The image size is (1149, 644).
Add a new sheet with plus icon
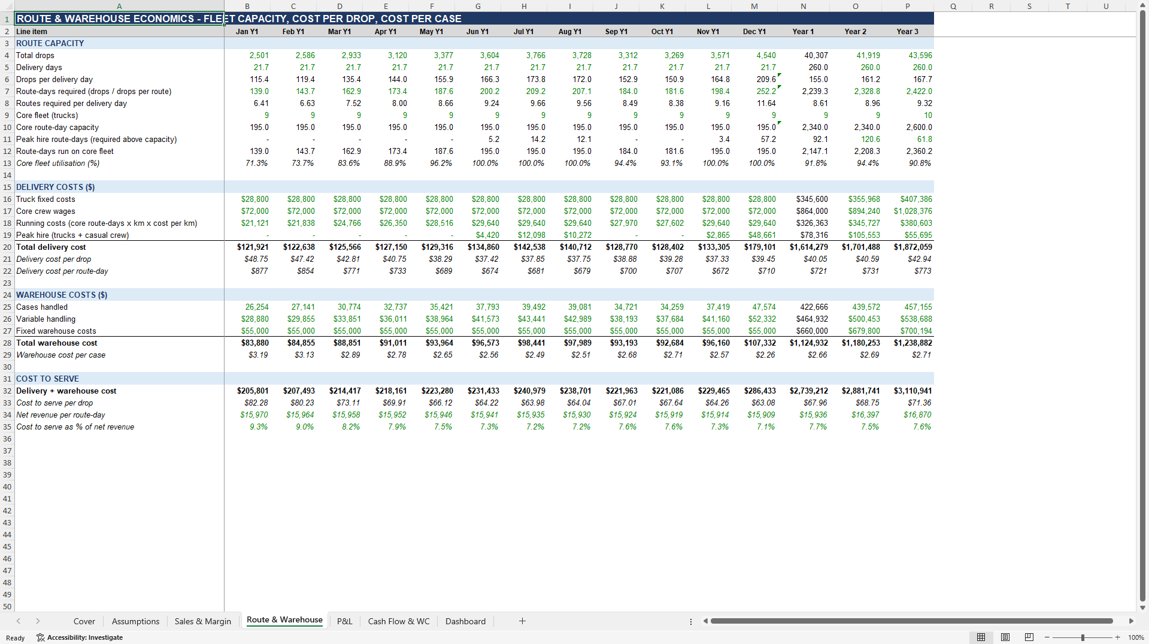pos(522,621)
